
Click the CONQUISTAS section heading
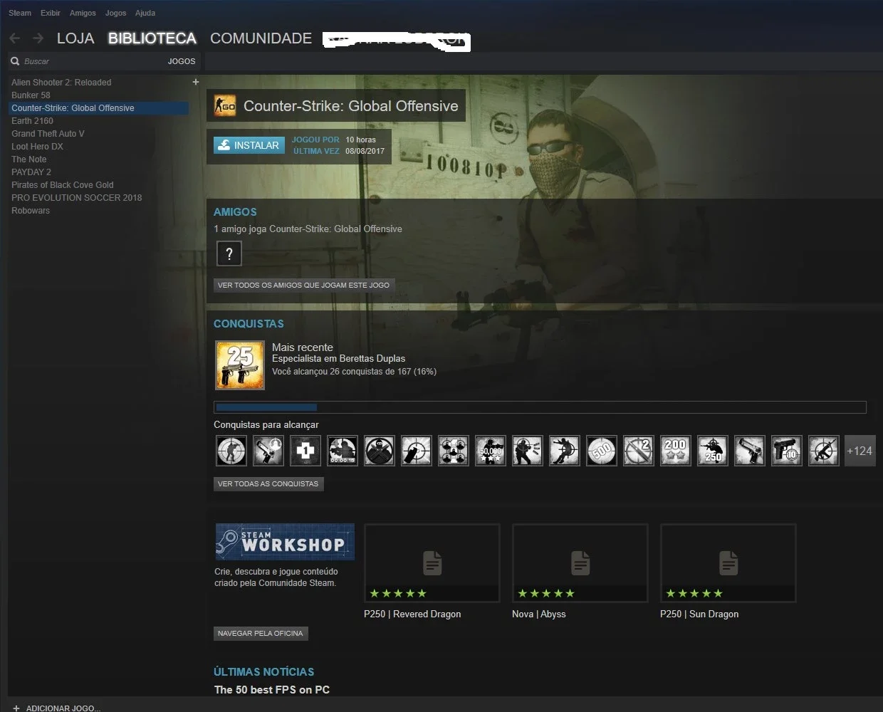(249, 324)
